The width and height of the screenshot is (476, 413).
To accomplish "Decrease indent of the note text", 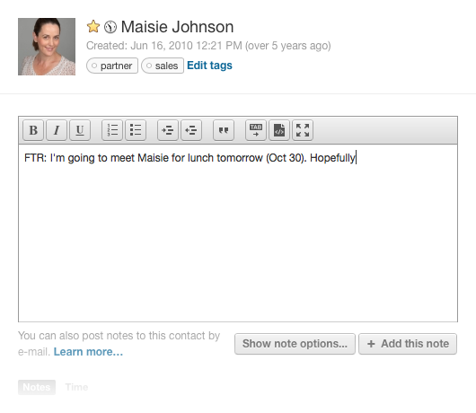I will coord(191,130).
